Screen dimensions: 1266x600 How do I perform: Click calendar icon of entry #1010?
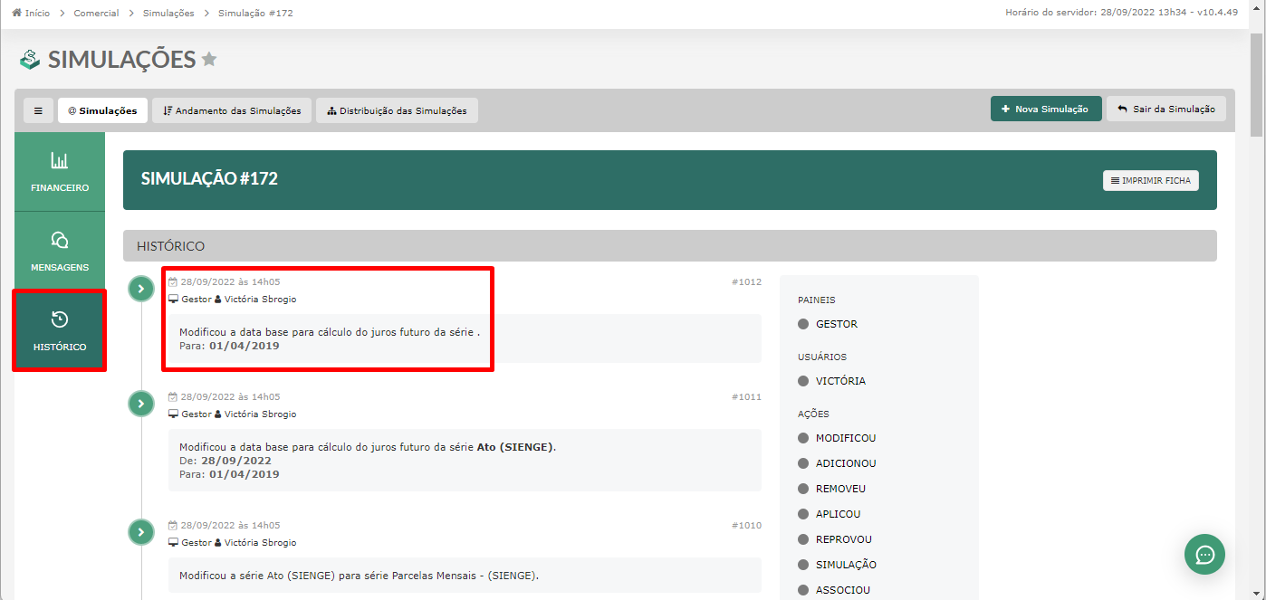[x=173, y=526]
